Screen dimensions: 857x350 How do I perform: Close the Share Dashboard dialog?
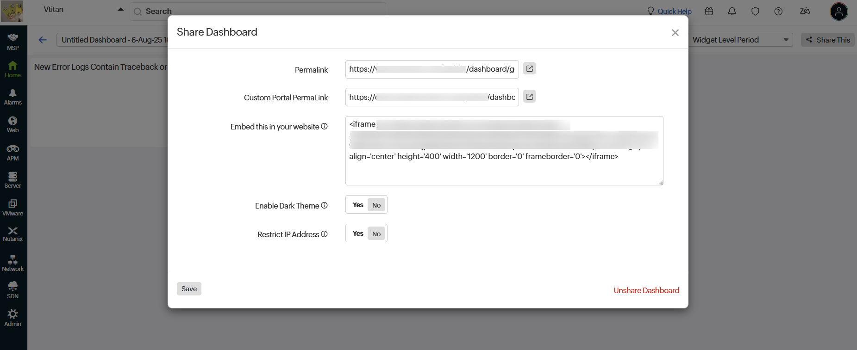675,32
